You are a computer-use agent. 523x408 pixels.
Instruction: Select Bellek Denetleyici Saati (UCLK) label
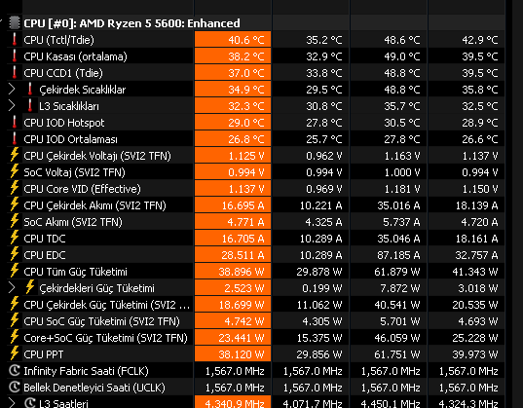pyautogui.click(x=94, y=388)
